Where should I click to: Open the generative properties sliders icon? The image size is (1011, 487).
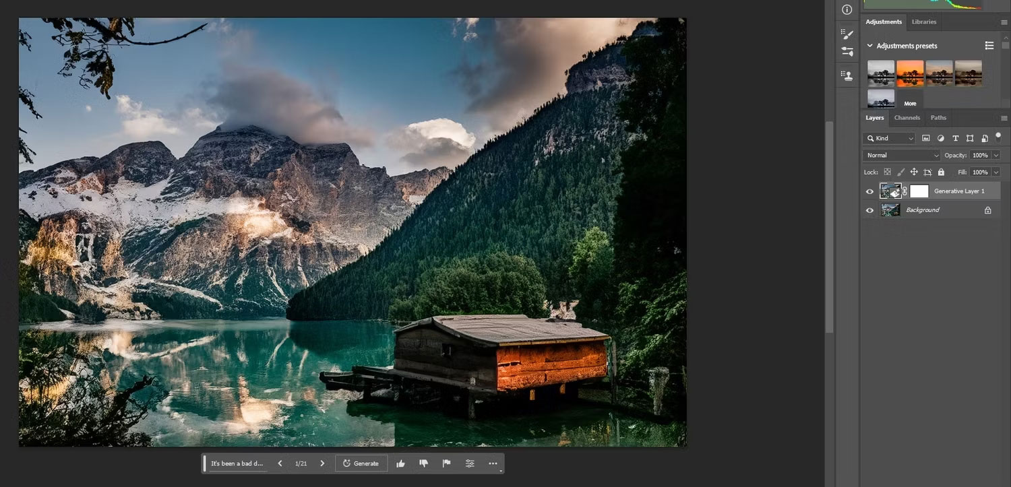click(470, 463)
